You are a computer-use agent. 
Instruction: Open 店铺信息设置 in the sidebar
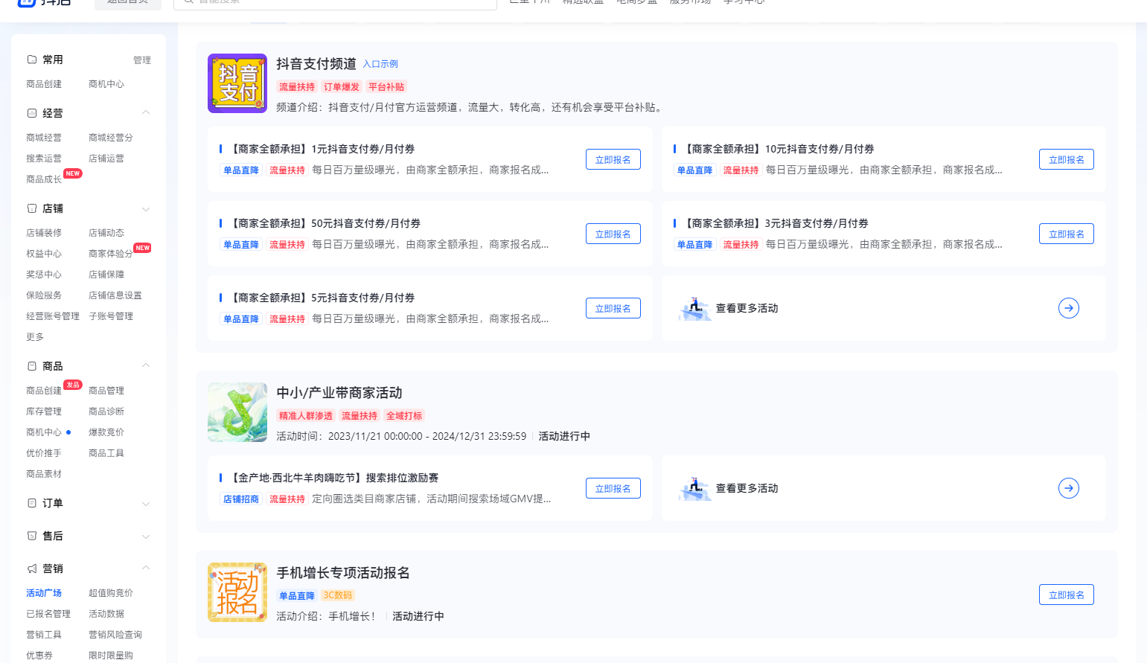[x=115, y=295]
